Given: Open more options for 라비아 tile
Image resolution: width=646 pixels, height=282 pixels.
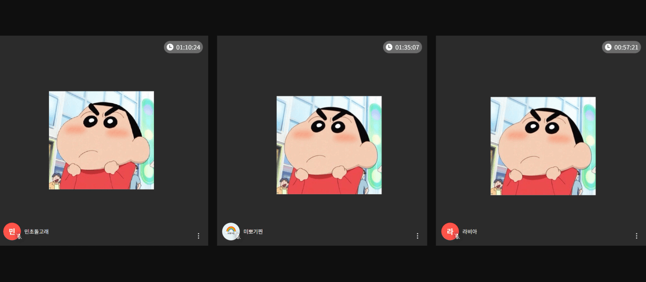Looking at the screenshot, I should (637, 236).
